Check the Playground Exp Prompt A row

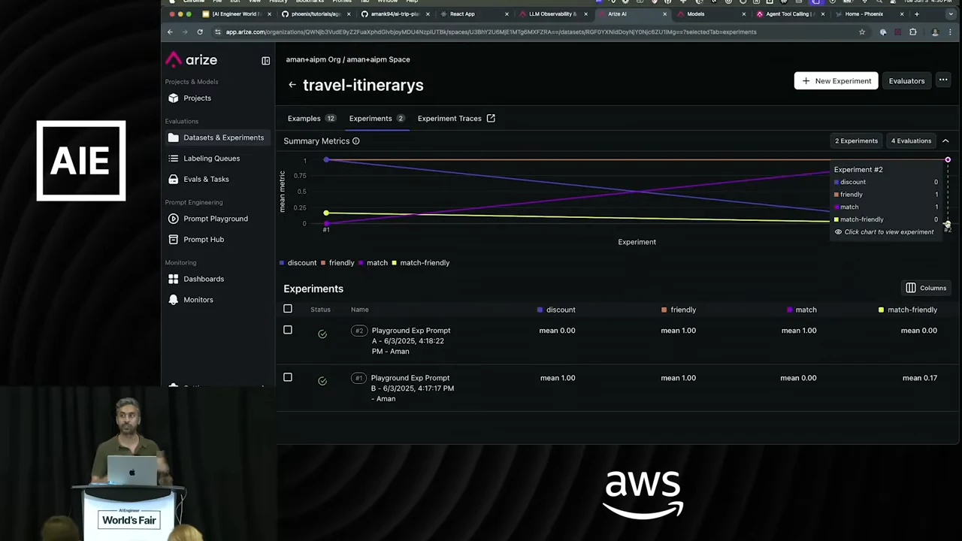coord(288,330)
